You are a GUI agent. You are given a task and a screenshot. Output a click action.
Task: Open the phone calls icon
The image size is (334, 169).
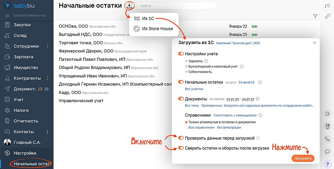click(x=327, y=139)
